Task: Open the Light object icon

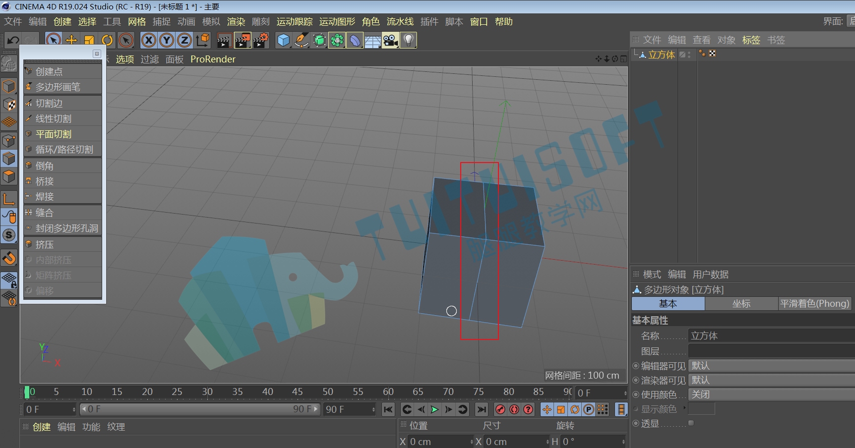Action: click(408, 40)
